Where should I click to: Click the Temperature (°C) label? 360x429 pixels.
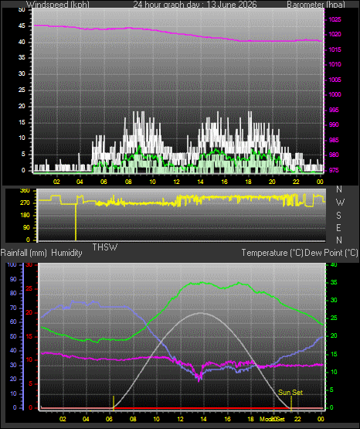point(272,253)
